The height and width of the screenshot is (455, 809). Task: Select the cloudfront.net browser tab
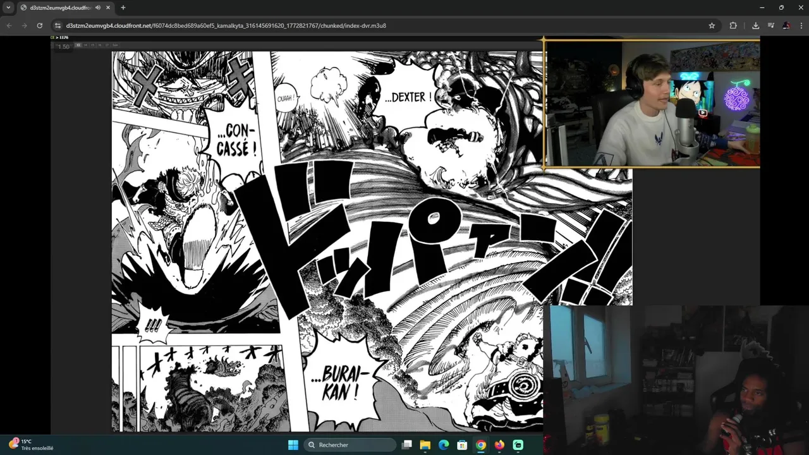(65, 8)
